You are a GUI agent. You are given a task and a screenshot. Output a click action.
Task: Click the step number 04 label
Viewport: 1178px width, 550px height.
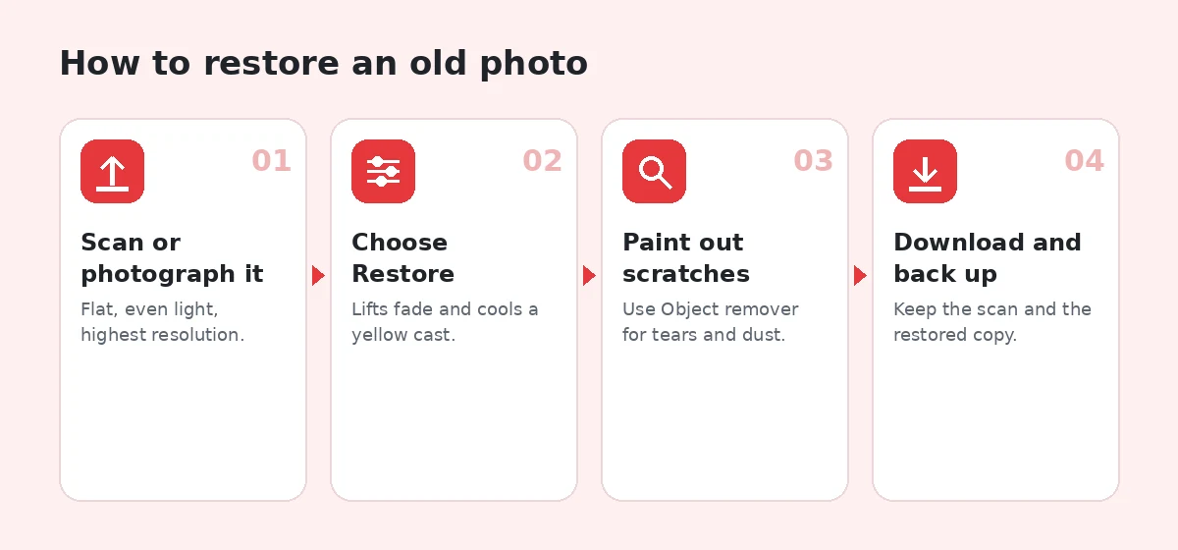click(x=1085, y=161)
